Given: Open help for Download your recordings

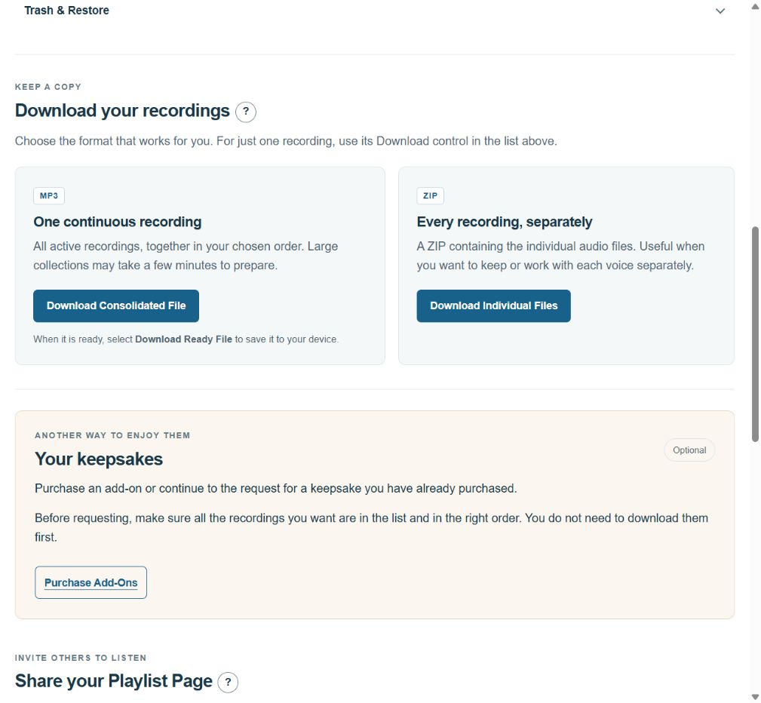Looking at the screenshot, I should coord(246,111).
